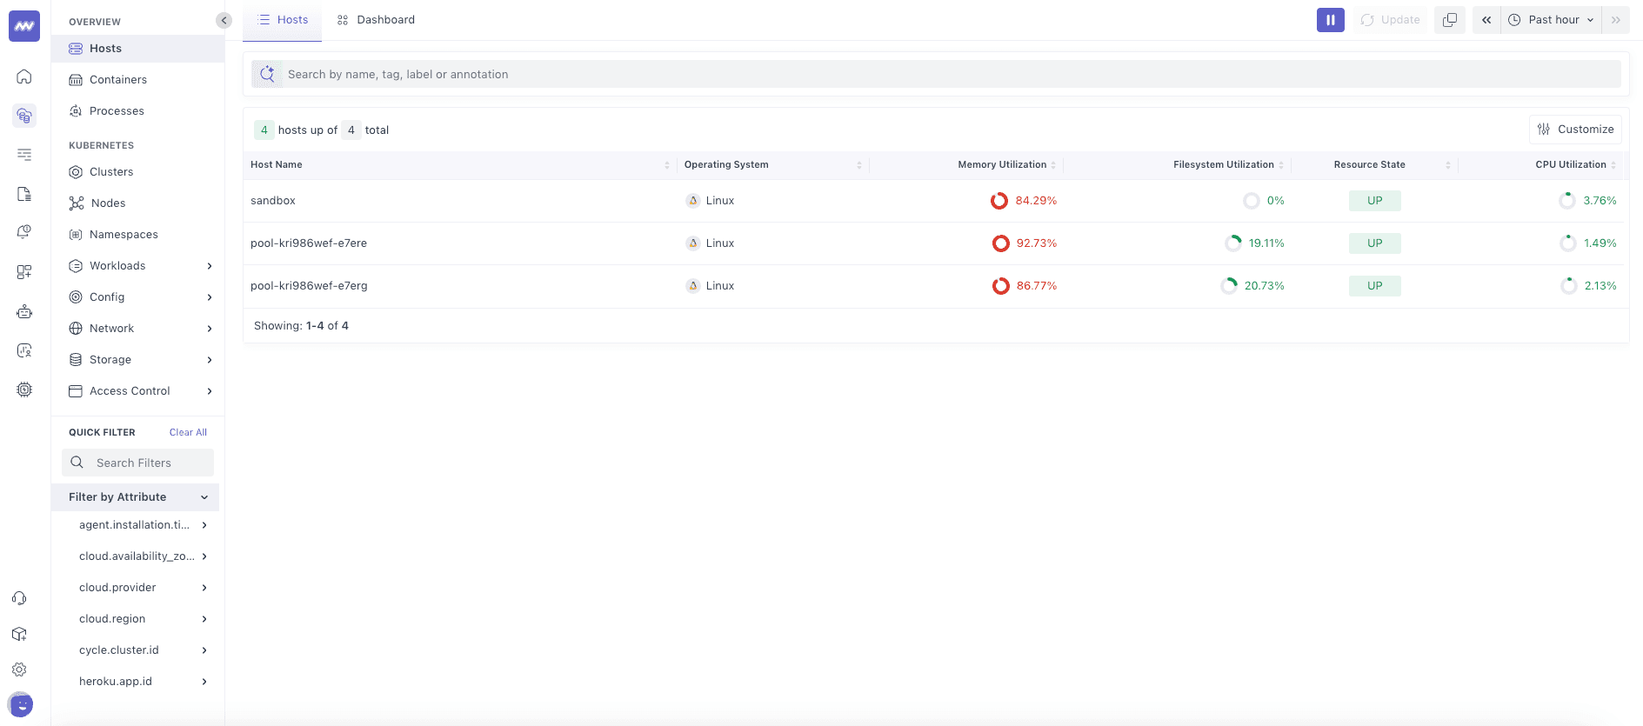The image size is (1643, 726).
Task: Open settings gear icon in left rail
Action: 19,669
